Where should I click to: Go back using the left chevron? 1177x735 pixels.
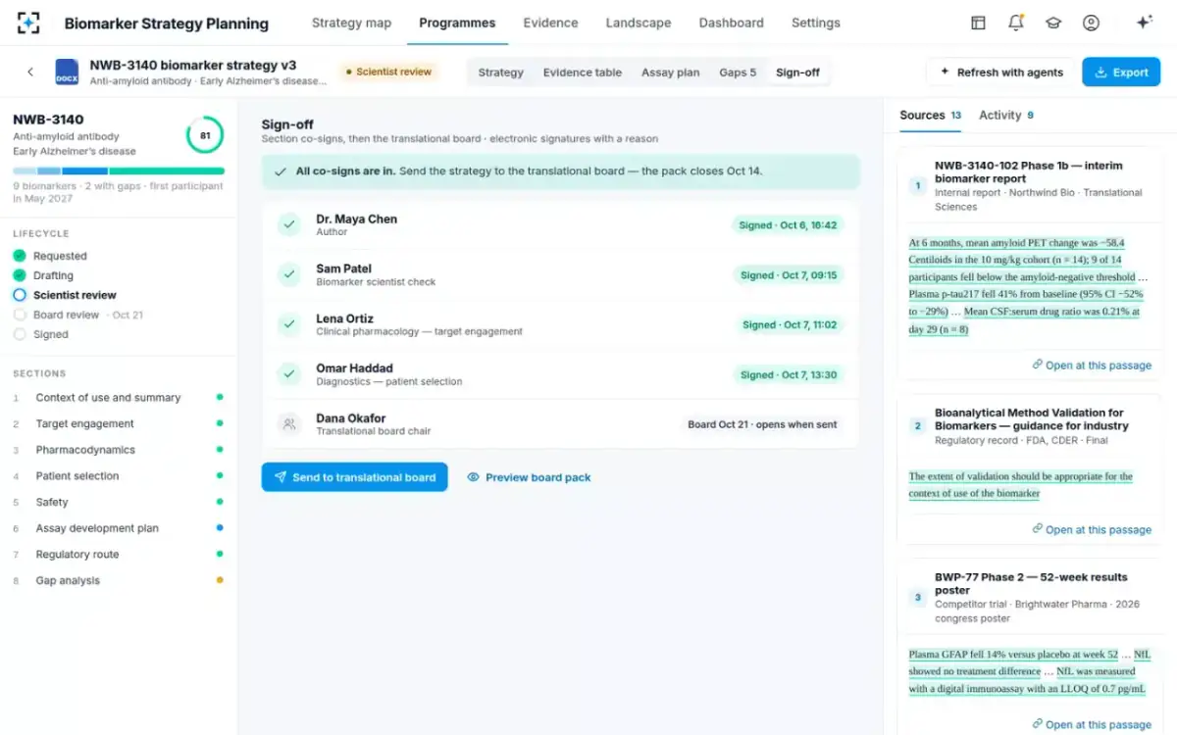click(30, 72)
